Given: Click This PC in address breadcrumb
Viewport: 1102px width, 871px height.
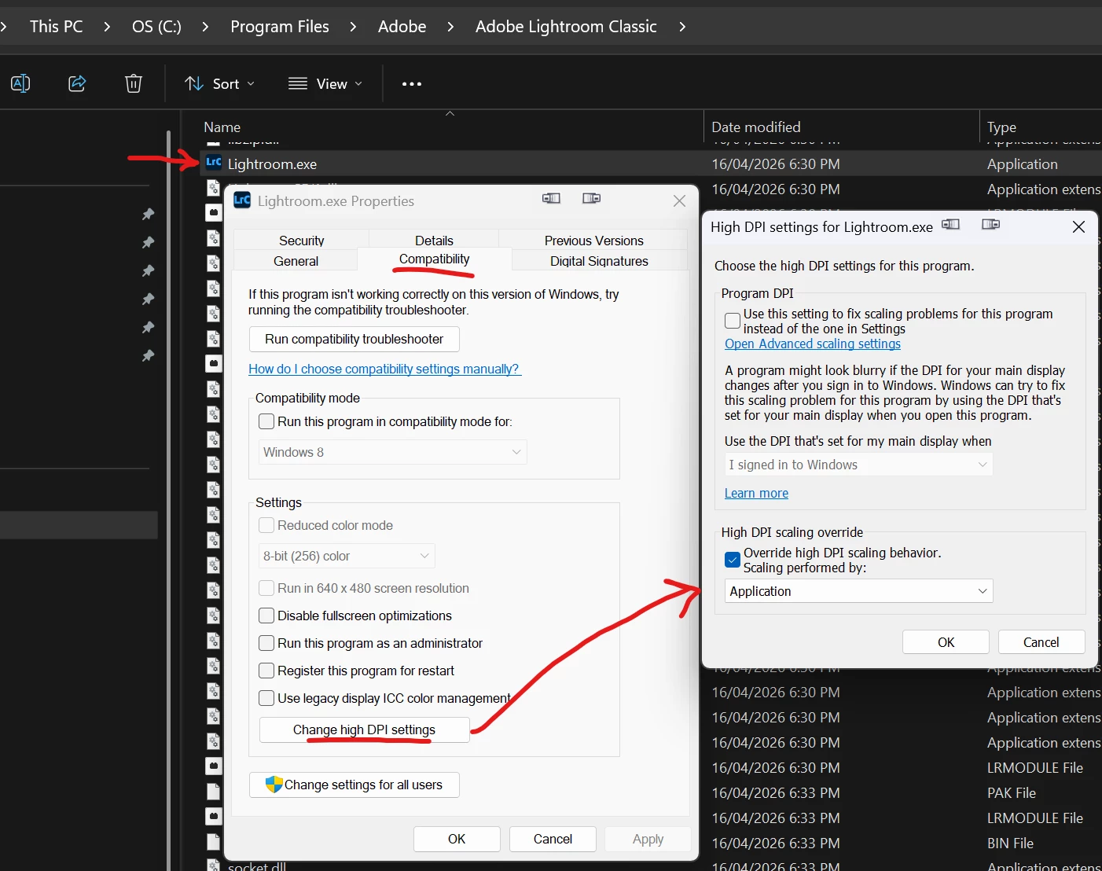Looking at the screenshot, I should coord(56,27).
